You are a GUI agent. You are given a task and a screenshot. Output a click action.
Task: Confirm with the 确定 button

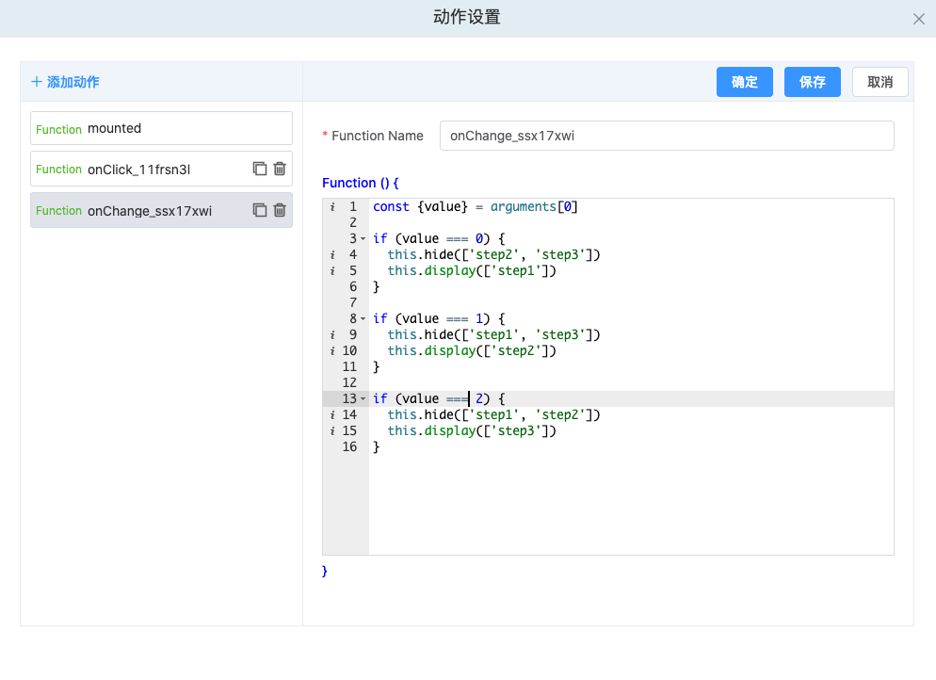(x=745, y=82)
